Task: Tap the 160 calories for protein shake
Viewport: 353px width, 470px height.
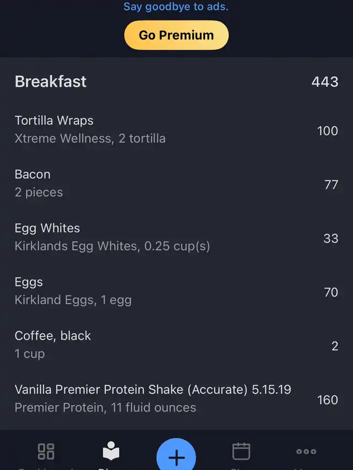Action: pos(328,400)
